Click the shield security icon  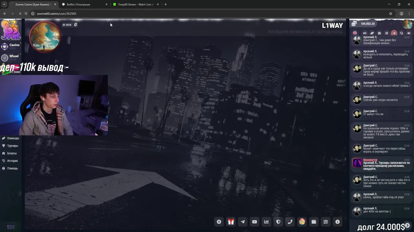click(x=278, y=222)
